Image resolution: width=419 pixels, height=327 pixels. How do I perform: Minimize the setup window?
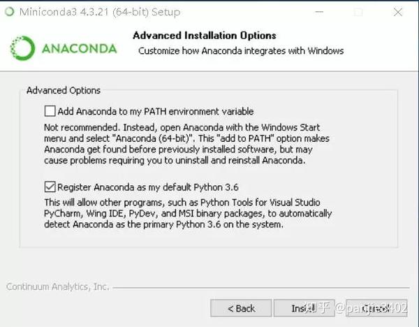coord(319,12)
